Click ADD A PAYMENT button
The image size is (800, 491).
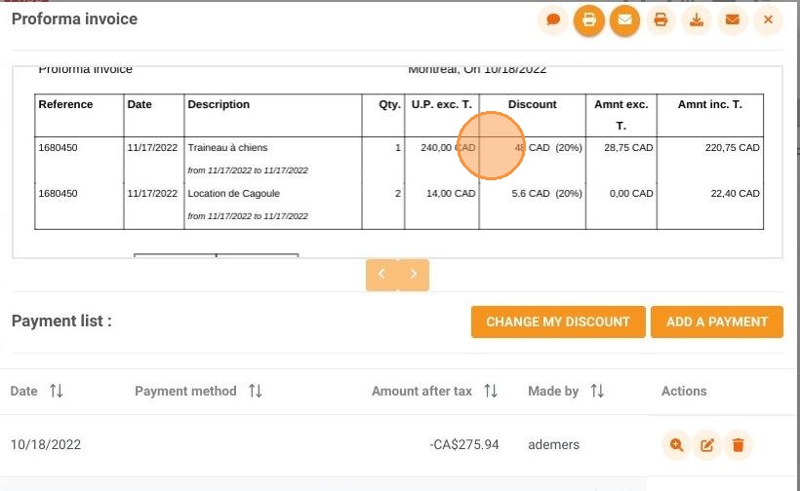click(717, 321)
